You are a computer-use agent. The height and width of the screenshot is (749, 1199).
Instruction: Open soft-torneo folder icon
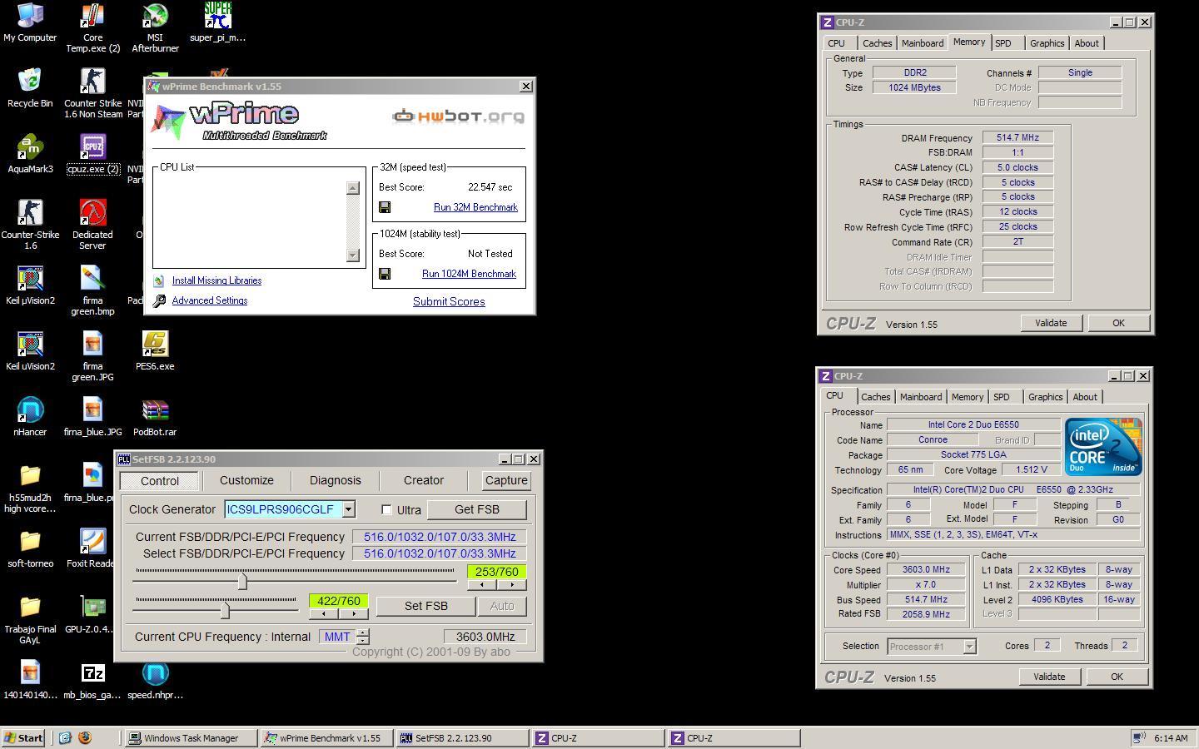[30, 548]
